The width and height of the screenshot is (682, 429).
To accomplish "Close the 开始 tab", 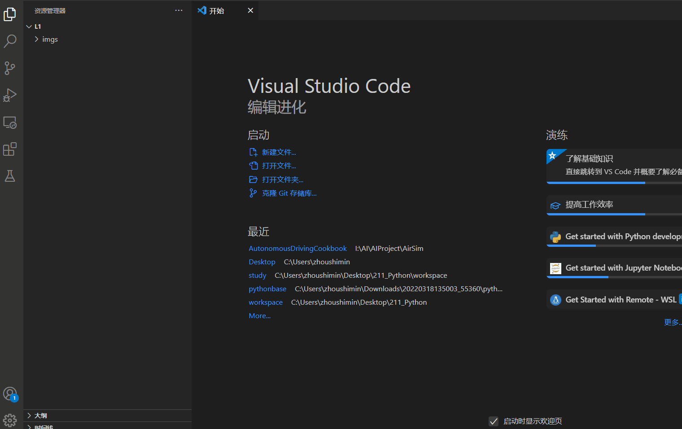I will click(x=250, y=10).
